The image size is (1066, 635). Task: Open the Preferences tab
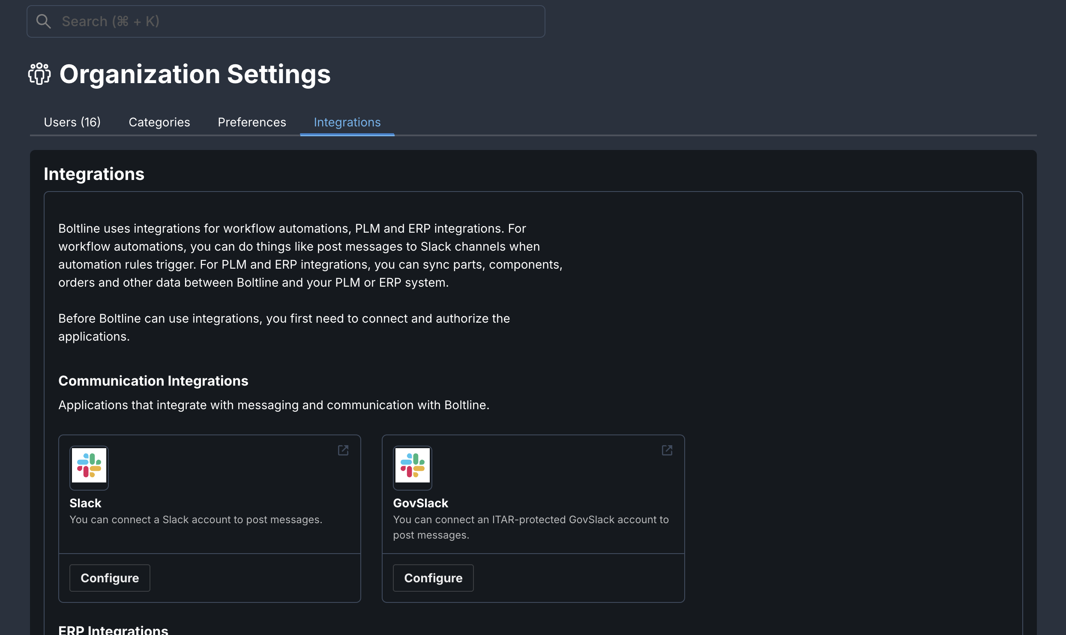pyautogui.click(x=252, y=122)
